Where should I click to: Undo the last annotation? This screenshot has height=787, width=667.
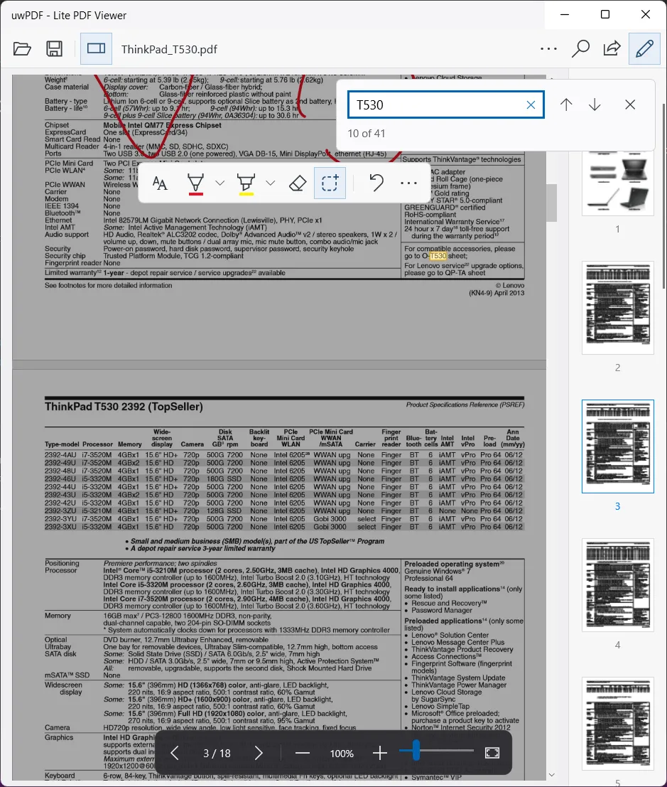[x=376, y=183]
